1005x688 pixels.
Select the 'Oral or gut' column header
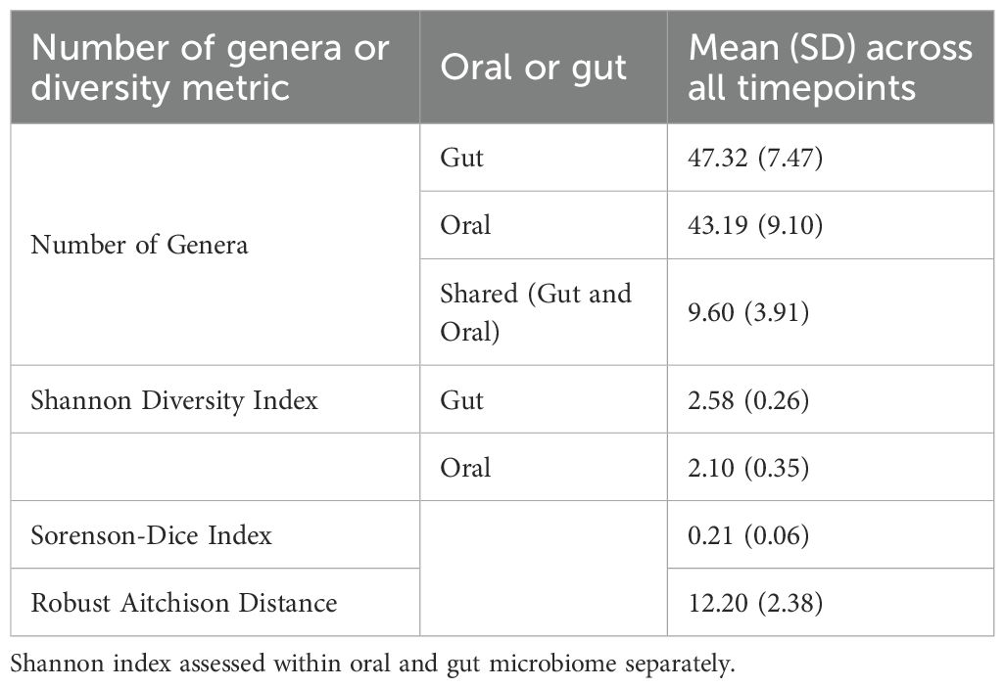pos(533,68)
